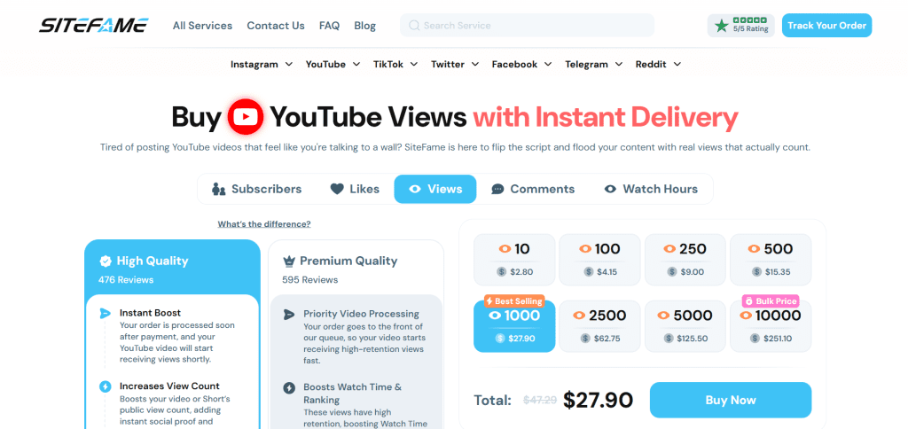Click the crossed-out $47.29 price
This screenshot has width=908, height=429.
pyautogui.click(x=540, y=400)
